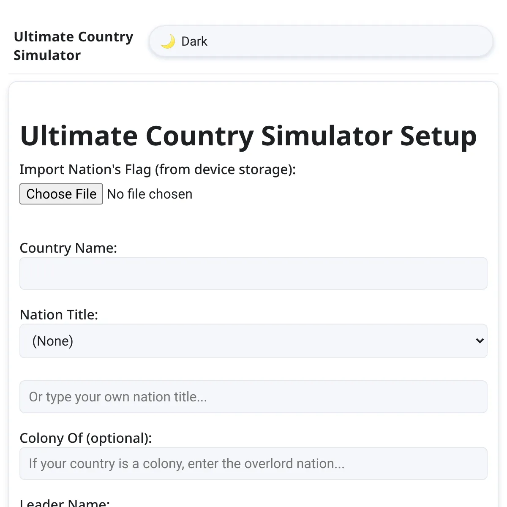Open the Nation Title dropdown
Viewport: 507px width, 507px height.
click(253, 341)
